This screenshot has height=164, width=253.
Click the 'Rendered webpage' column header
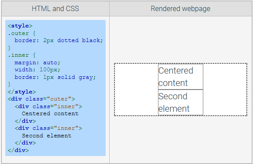pyautogui.click(x=181, y=8)
